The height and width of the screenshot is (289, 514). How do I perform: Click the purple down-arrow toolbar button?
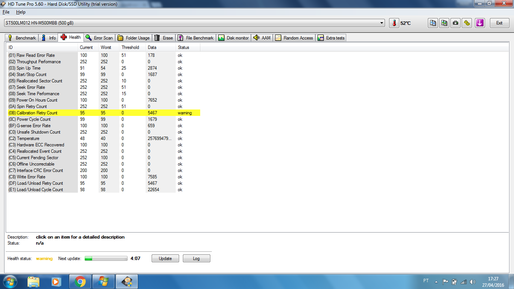[x=479, y=23]
